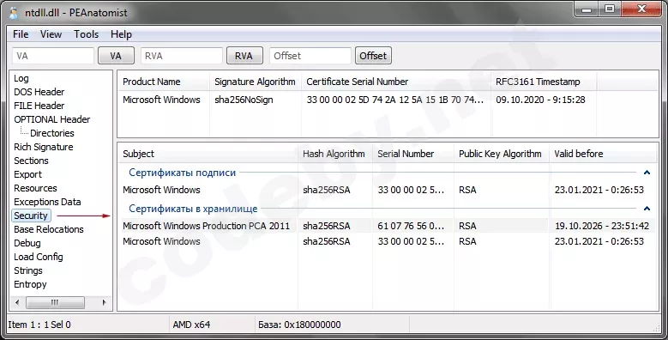Click the date 19.10.2026 - 23:51:42

pyautogui.click(x=601, y=226)
